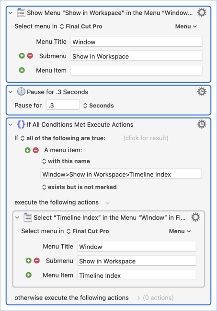
Task: Open gear menu of Show Menu action
Action: tap(202, 12)
